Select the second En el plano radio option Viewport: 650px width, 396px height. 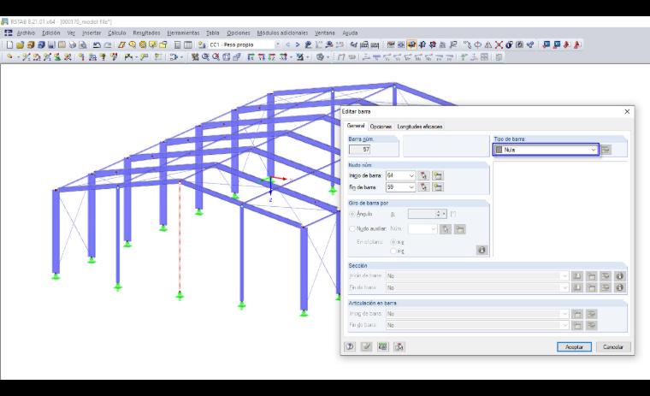(x=393, y=251)
